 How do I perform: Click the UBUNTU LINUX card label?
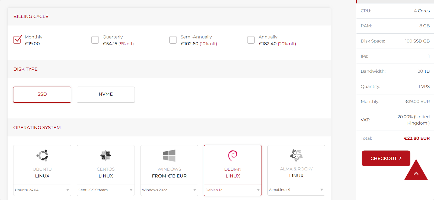42,173
